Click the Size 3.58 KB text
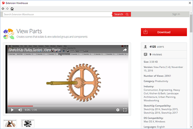Viewport: 193px width, 129px height. (x=151, y=62)
